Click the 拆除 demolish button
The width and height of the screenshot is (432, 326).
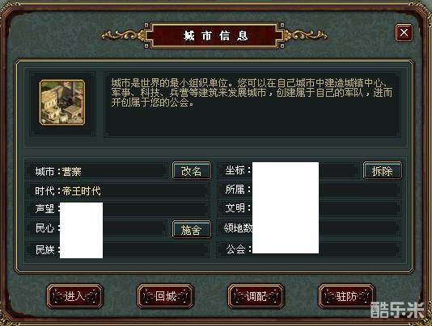pyautogui.click(x=383, y=171)
